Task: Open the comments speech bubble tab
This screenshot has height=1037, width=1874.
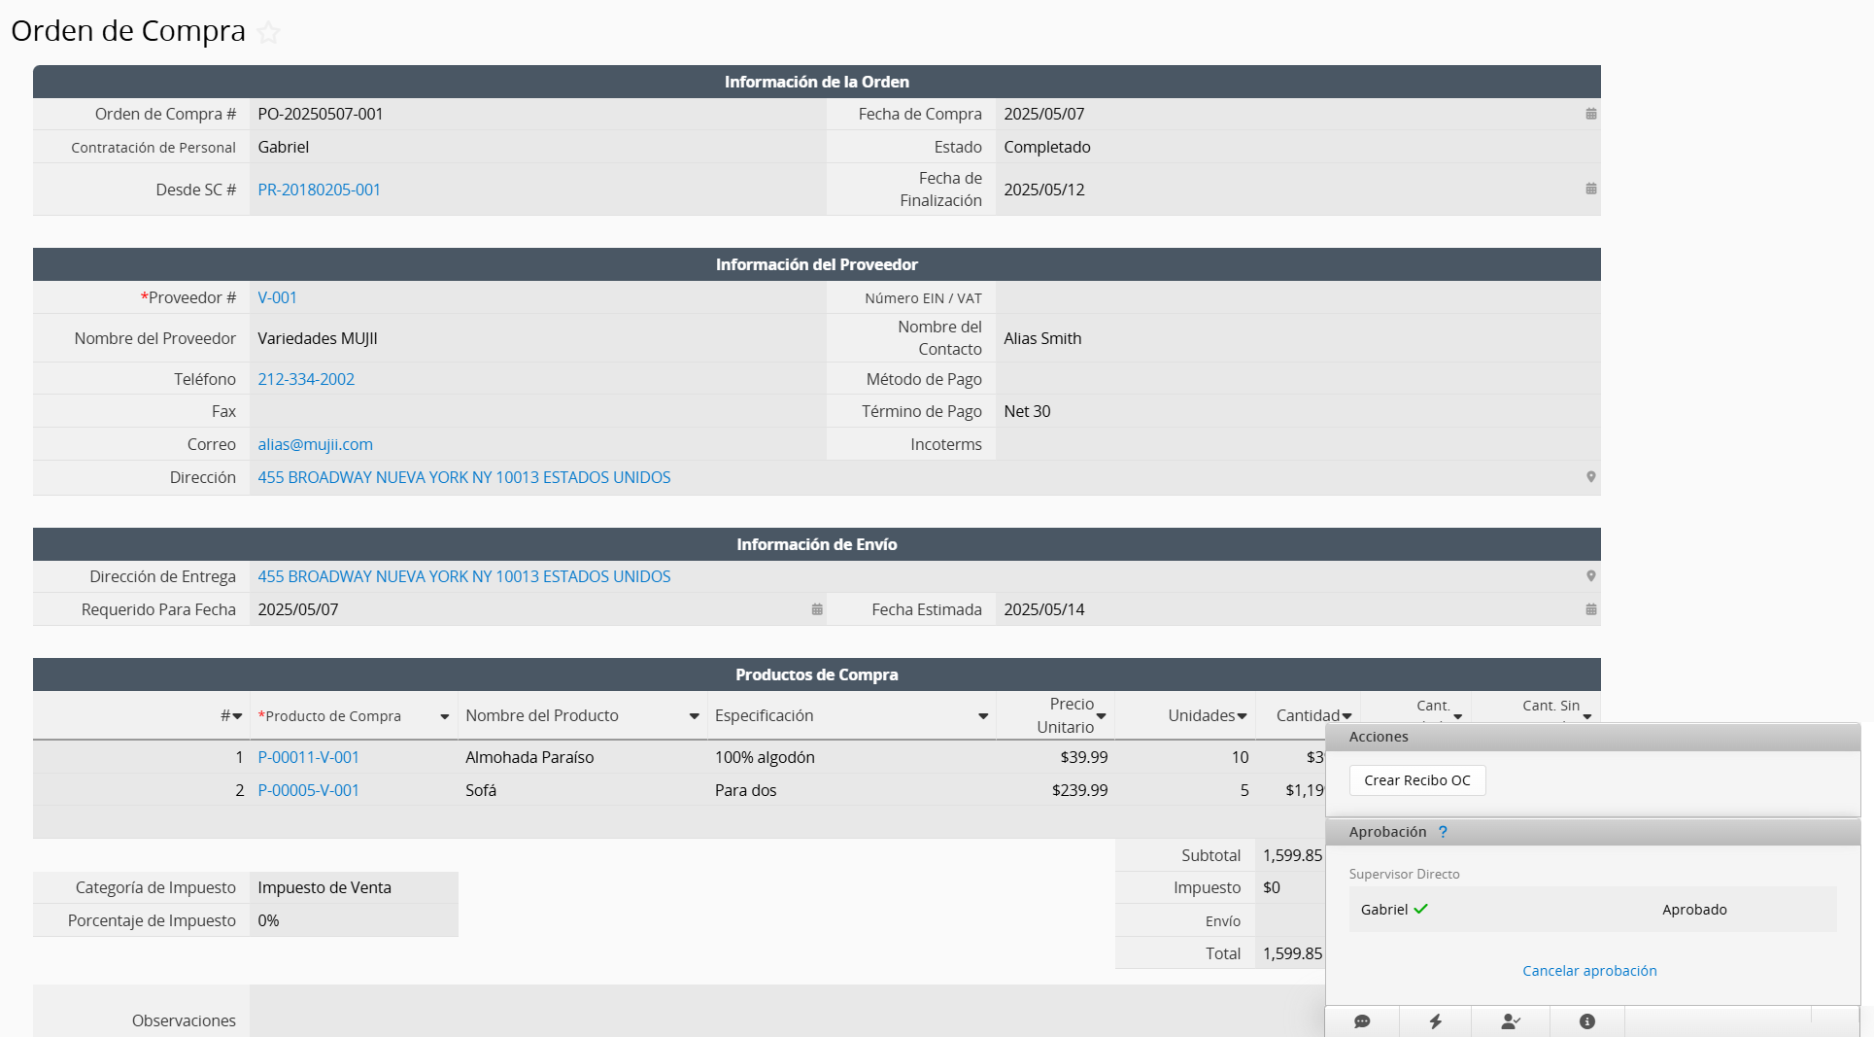Action: 1362,1021
